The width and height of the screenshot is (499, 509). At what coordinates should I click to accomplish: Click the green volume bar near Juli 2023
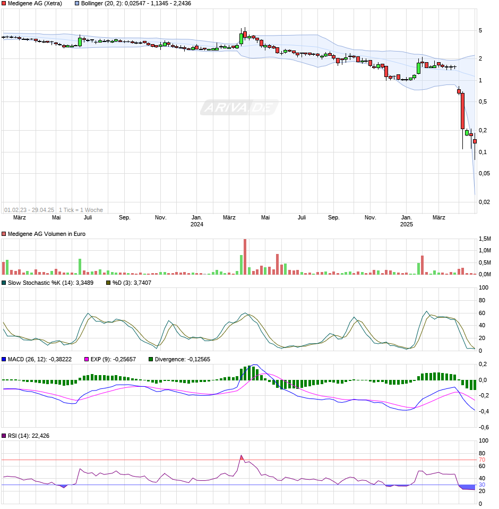click(80, 267)
